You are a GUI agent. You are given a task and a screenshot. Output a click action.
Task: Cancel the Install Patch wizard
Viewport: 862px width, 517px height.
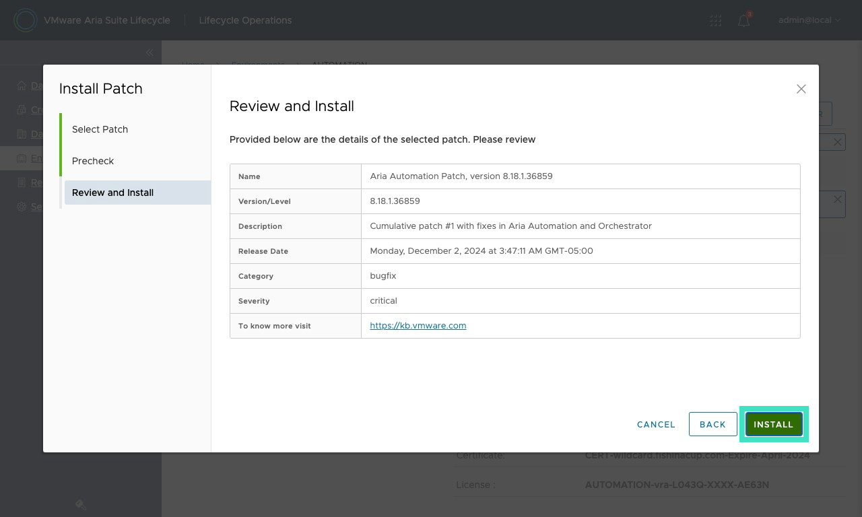656,424
